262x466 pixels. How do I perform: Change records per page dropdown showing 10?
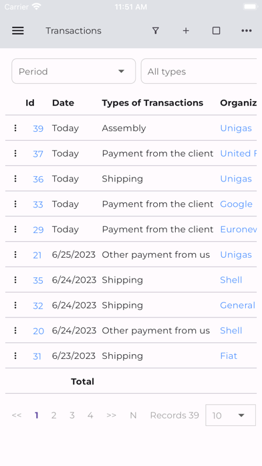[x=231, y=415]
